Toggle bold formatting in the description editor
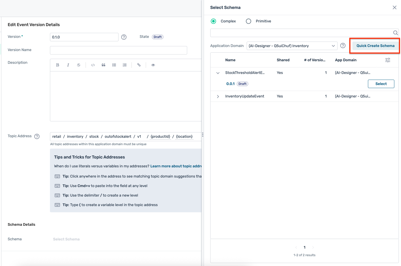The image size is (401, 266). (x=58, y=65)
